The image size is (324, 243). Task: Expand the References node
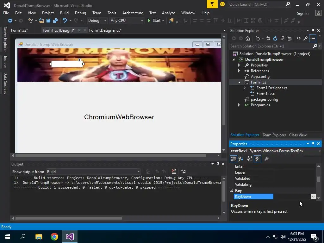pos(239,71)
